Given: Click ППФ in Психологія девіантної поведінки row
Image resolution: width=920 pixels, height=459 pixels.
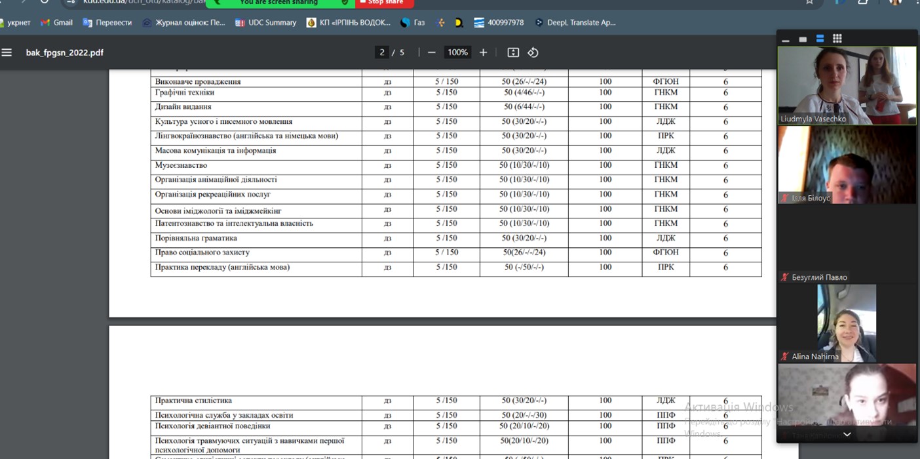Looking at the screenshot, I should point(666,426).
